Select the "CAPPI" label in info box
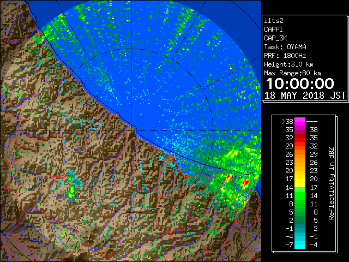The width and height of the screenshot is (349, 262). click(x=273, y=29)
